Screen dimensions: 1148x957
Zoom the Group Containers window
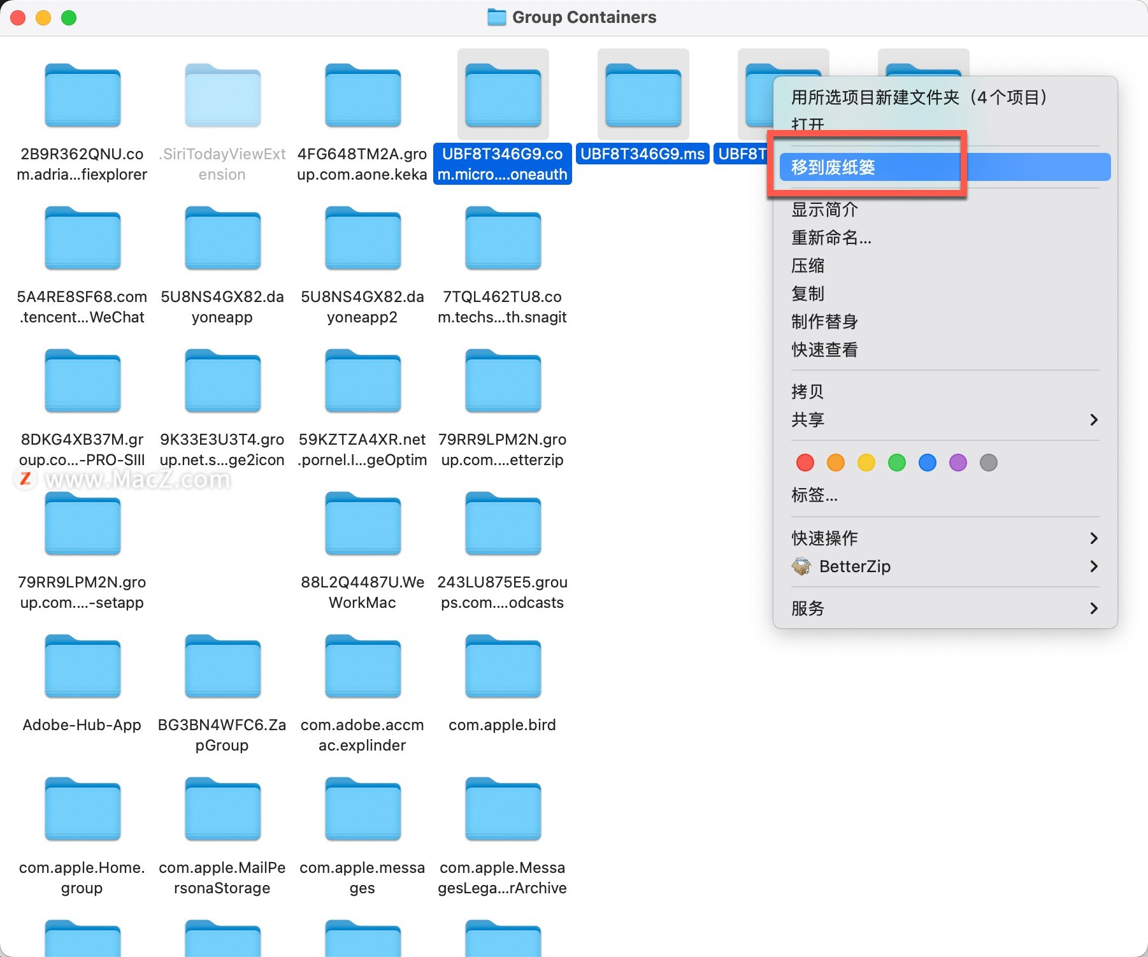69,18
